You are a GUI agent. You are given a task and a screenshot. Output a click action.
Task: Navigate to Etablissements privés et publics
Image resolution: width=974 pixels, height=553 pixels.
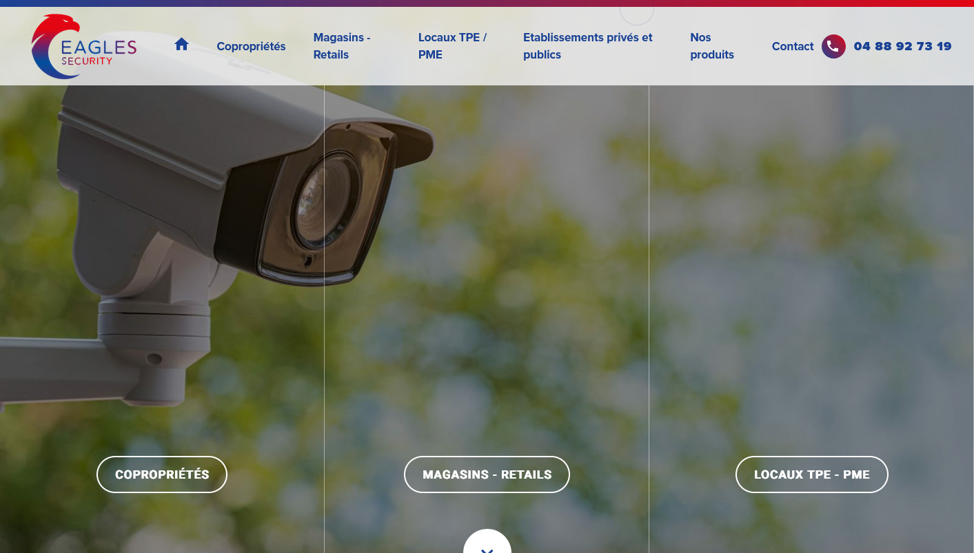click(587, 46)
